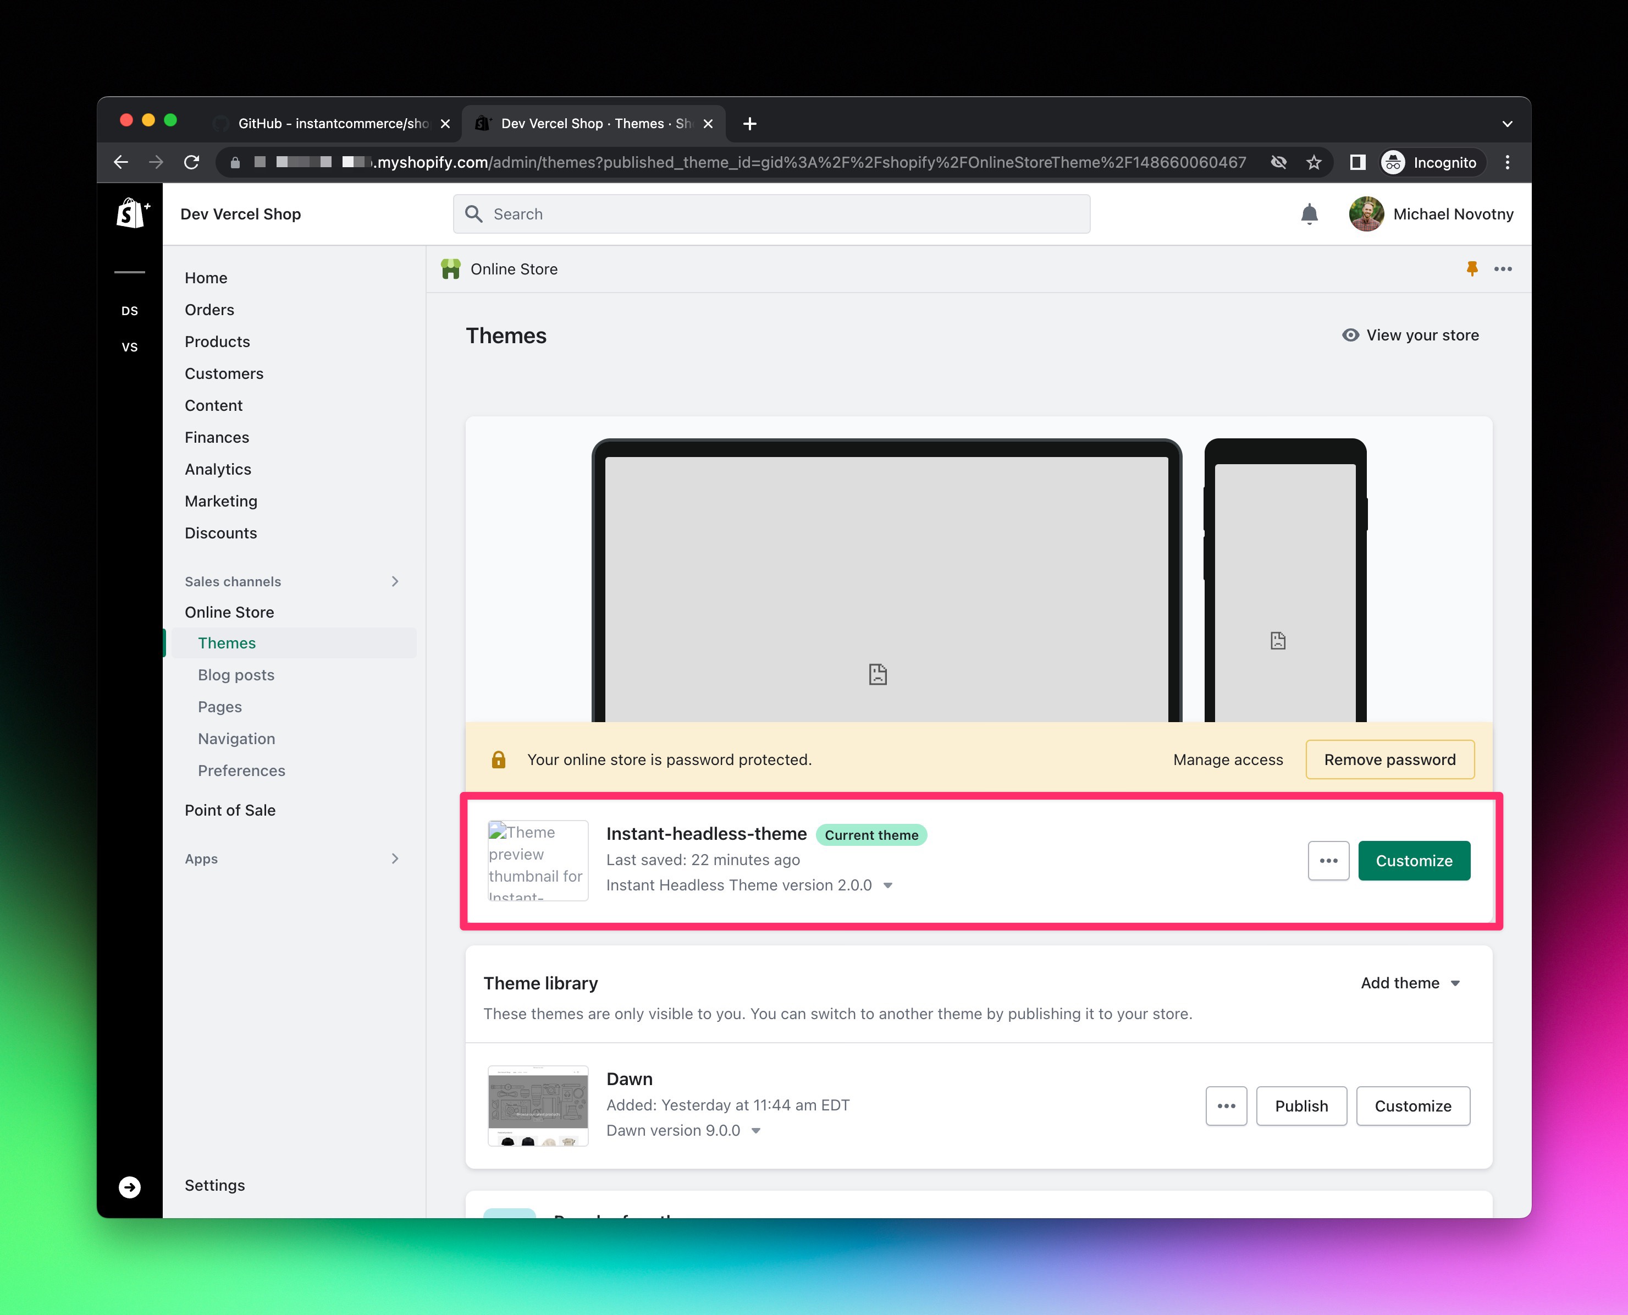This screenshot has height=1315, width=1628.
Task: Click the browser forward arrow
Action: [x=156, y=162]
